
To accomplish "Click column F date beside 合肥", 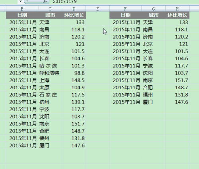I will [125, 88].
